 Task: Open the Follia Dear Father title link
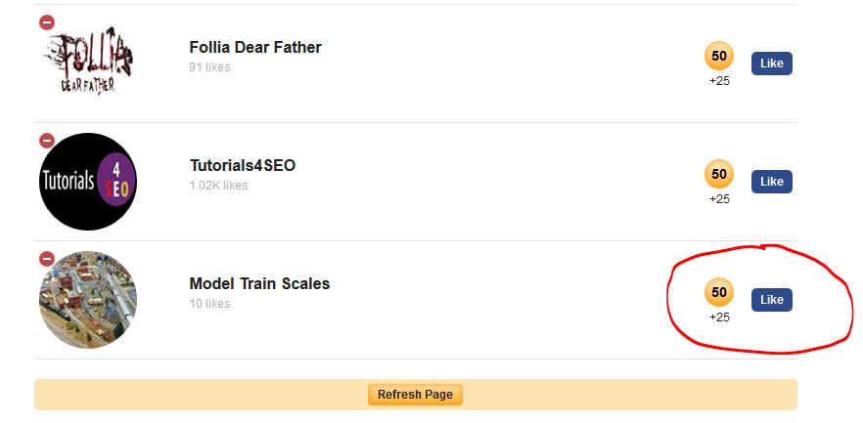255,47
